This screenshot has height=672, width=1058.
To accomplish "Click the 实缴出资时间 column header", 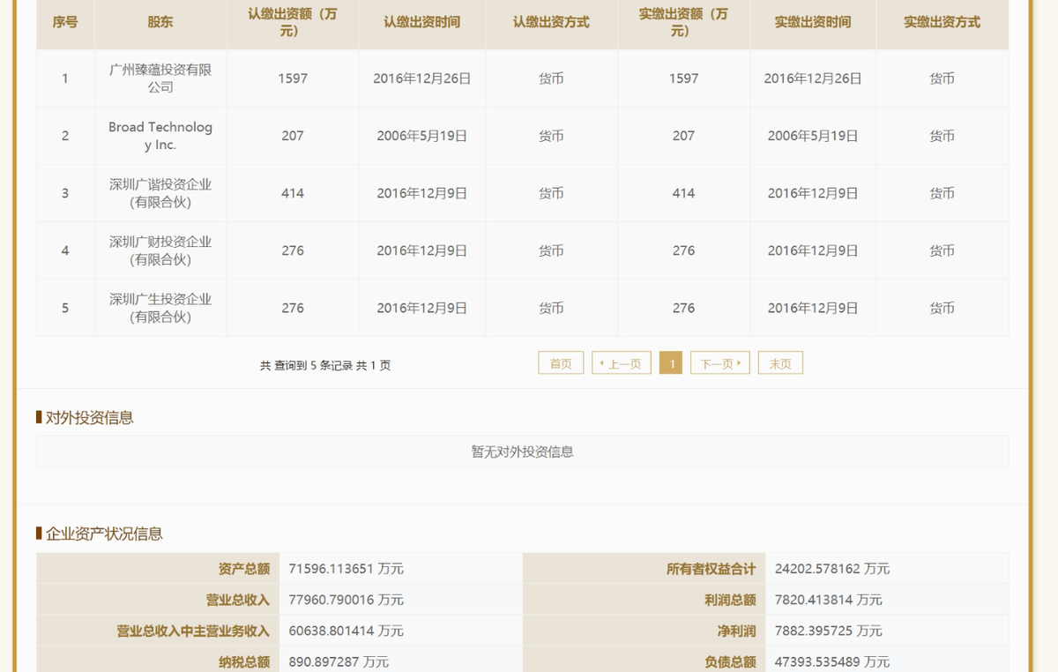I will click(x=812, y=22).
